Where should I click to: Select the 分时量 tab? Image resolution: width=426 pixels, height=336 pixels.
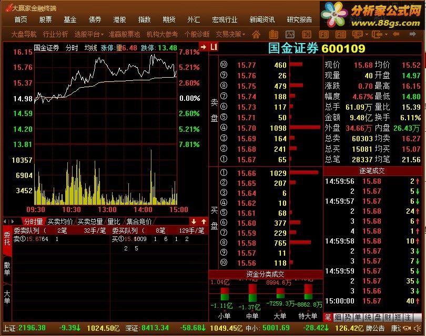coord(34,222)
